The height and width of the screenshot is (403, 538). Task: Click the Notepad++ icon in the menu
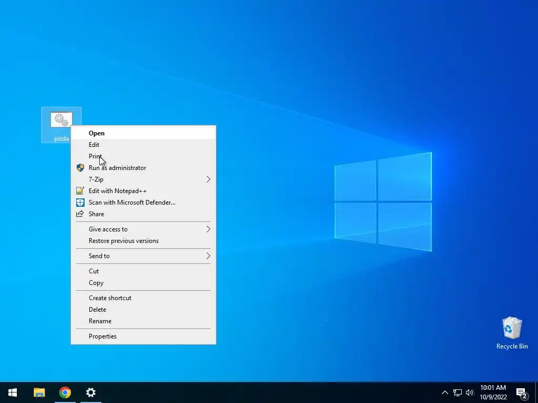click(80, 191)
